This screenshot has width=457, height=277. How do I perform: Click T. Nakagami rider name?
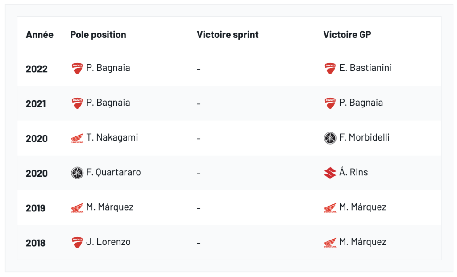(x=112, y=137)
